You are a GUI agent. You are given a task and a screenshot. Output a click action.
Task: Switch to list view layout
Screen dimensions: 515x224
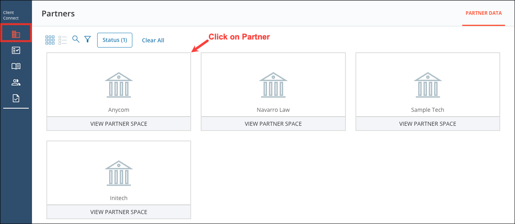pos(63,40)
